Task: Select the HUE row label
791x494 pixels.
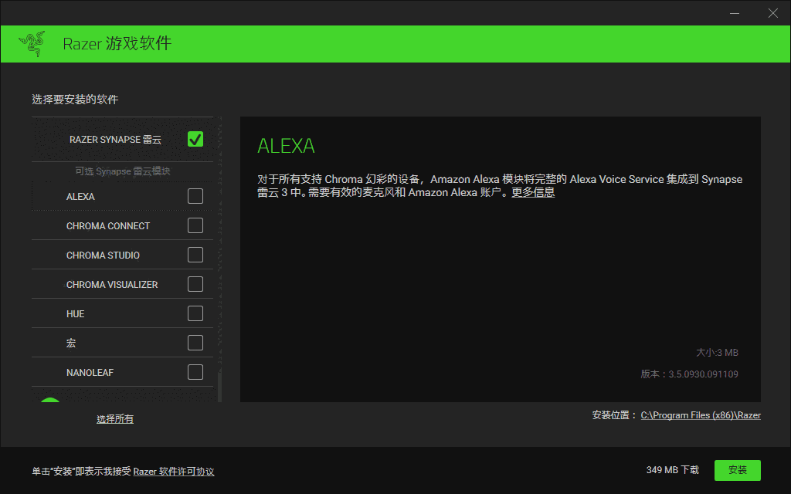Action: pos(75,314)
